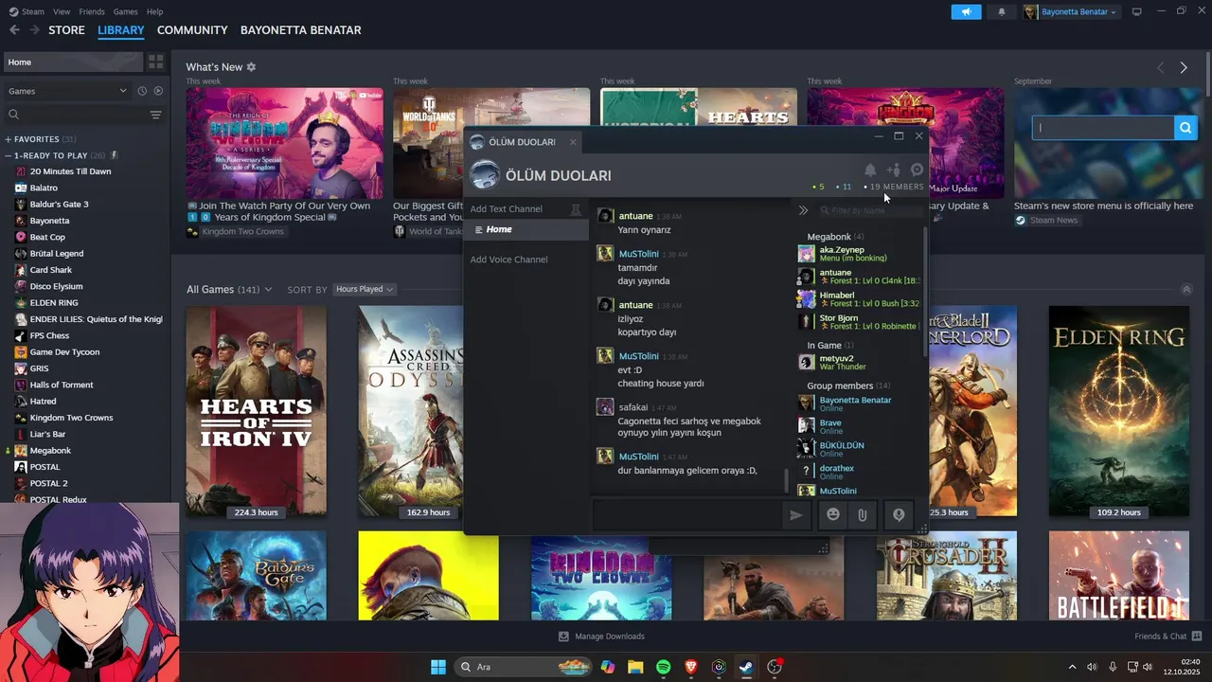1212x682 pixels.
Task: Click the store search magnifier button
Action: (x=1186, y=127)
